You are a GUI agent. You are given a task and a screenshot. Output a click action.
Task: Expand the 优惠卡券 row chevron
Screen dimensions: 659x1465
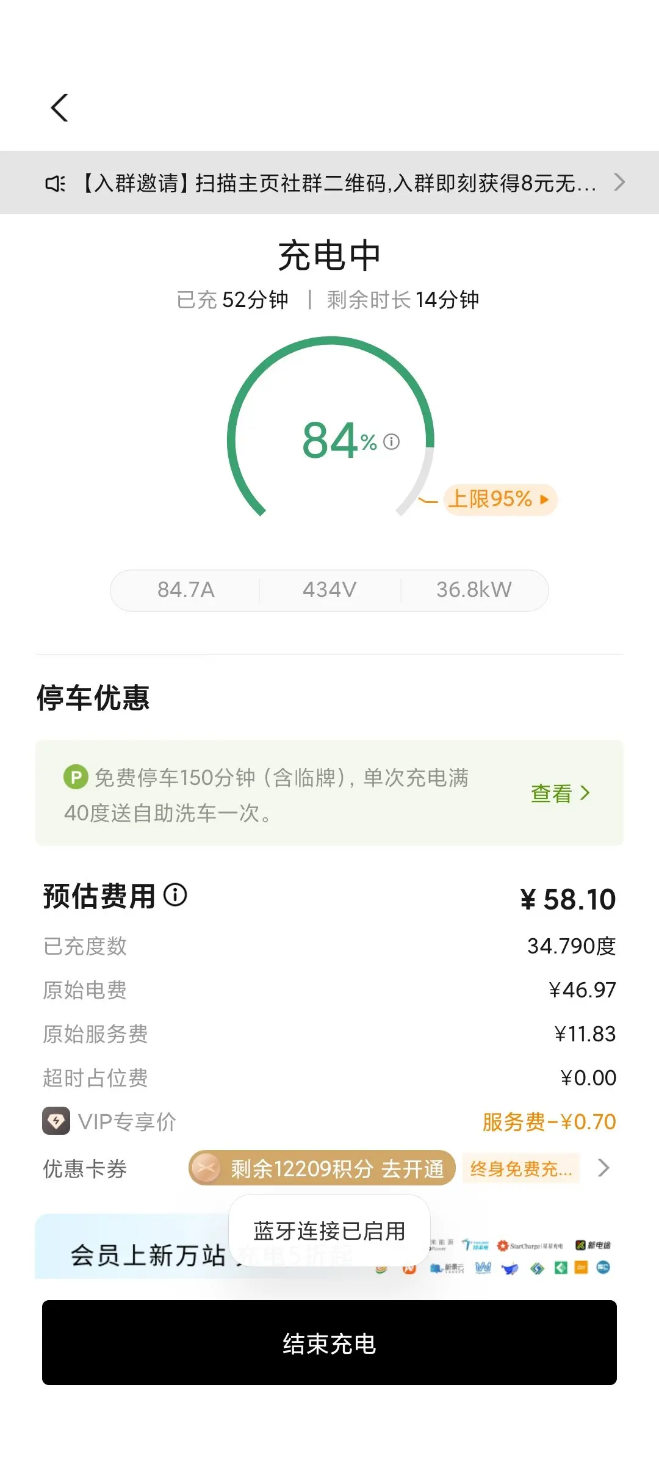click(x=603, y=1168)
